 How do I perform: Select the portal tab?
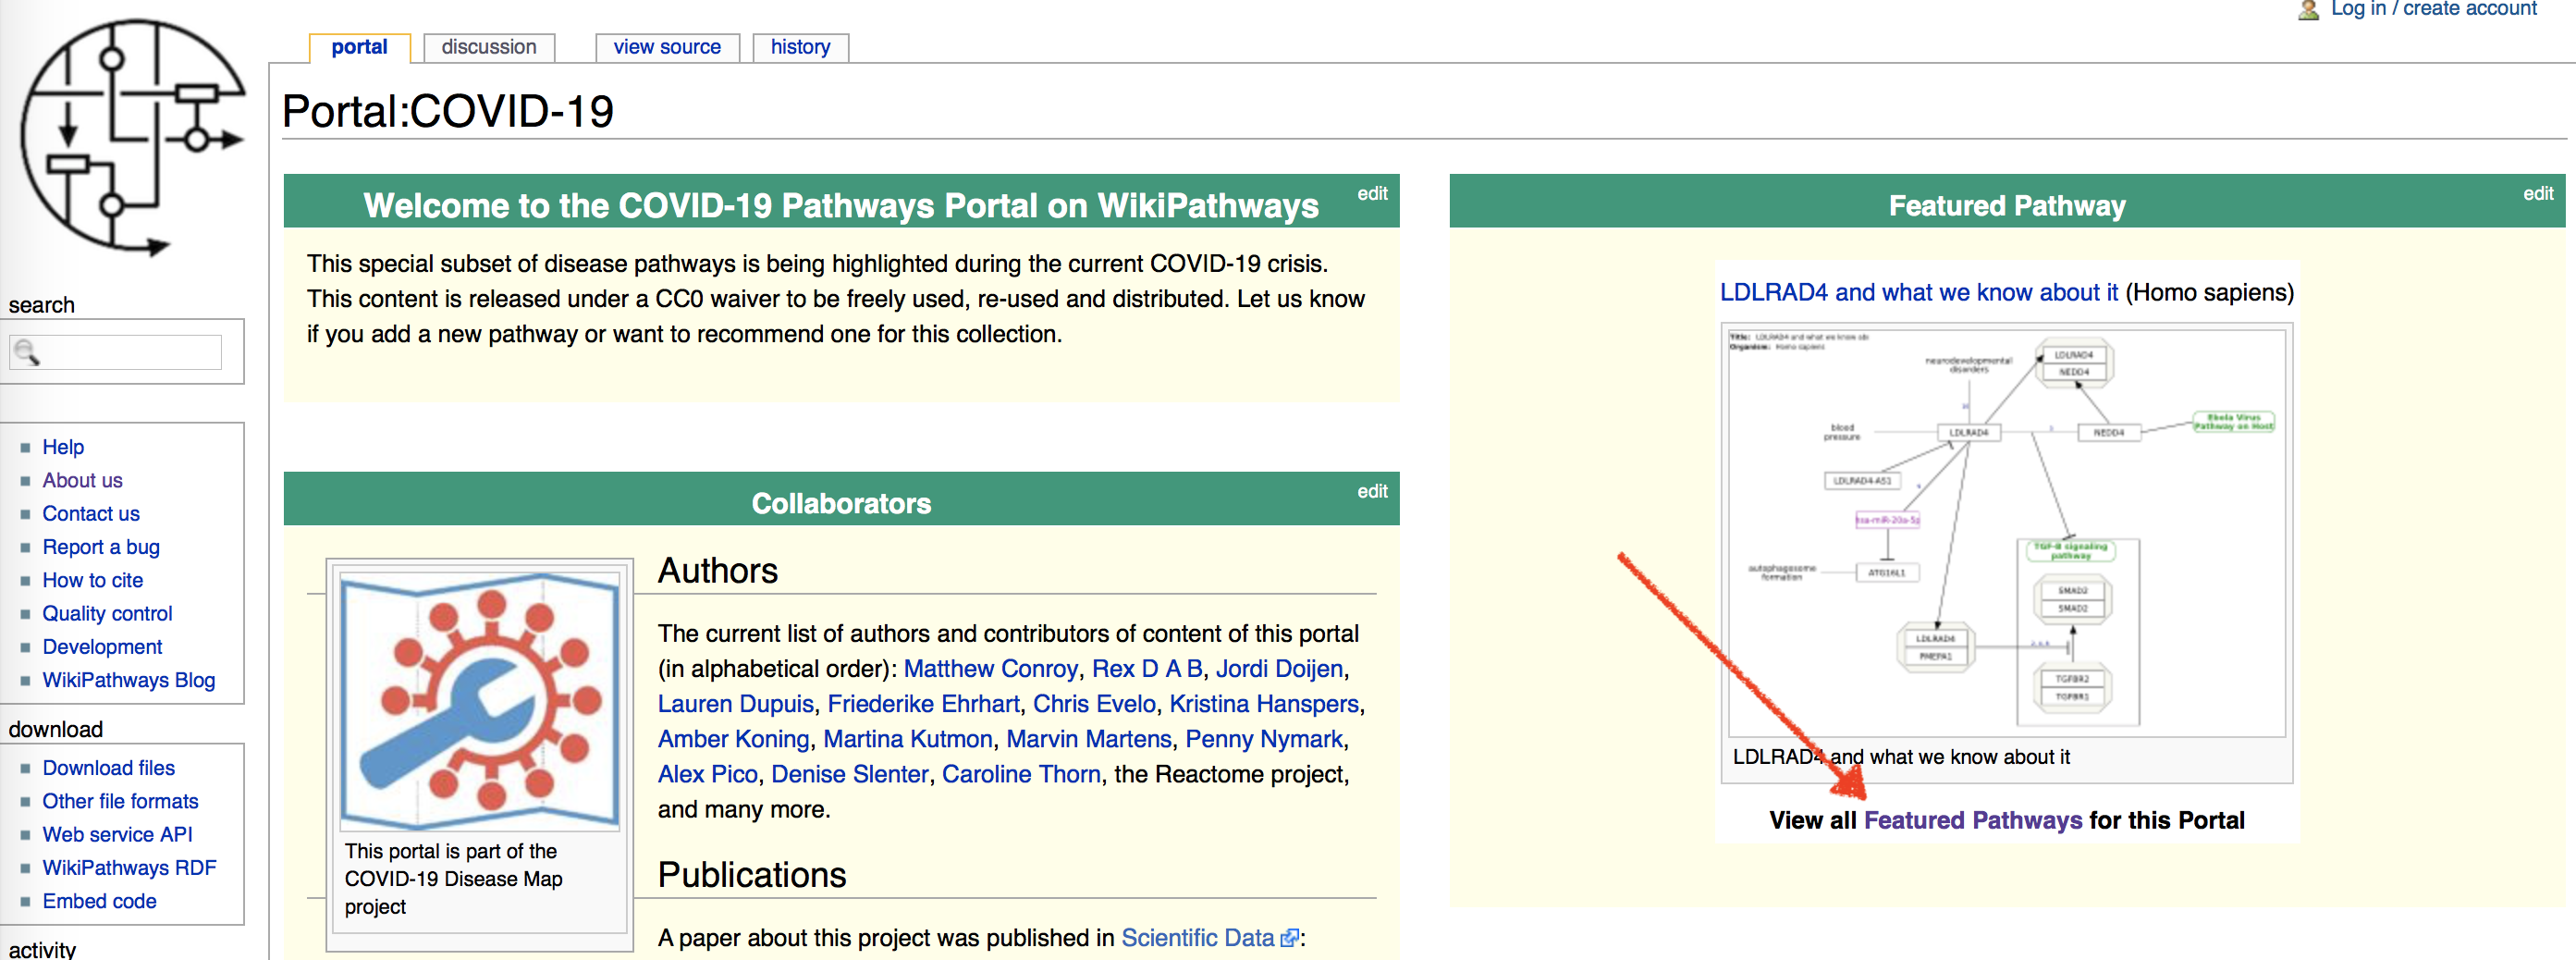[359, 47]
